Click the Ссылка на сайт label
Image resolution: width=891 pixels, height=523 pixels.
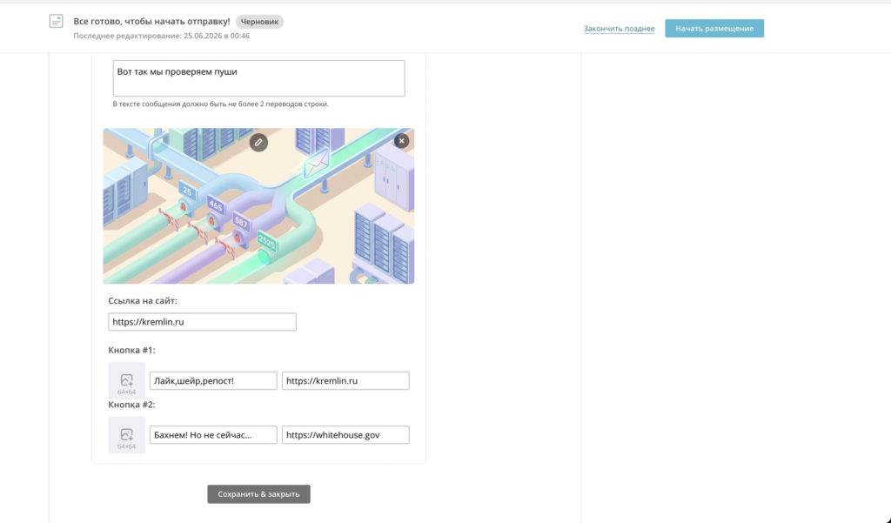(143, 301)
